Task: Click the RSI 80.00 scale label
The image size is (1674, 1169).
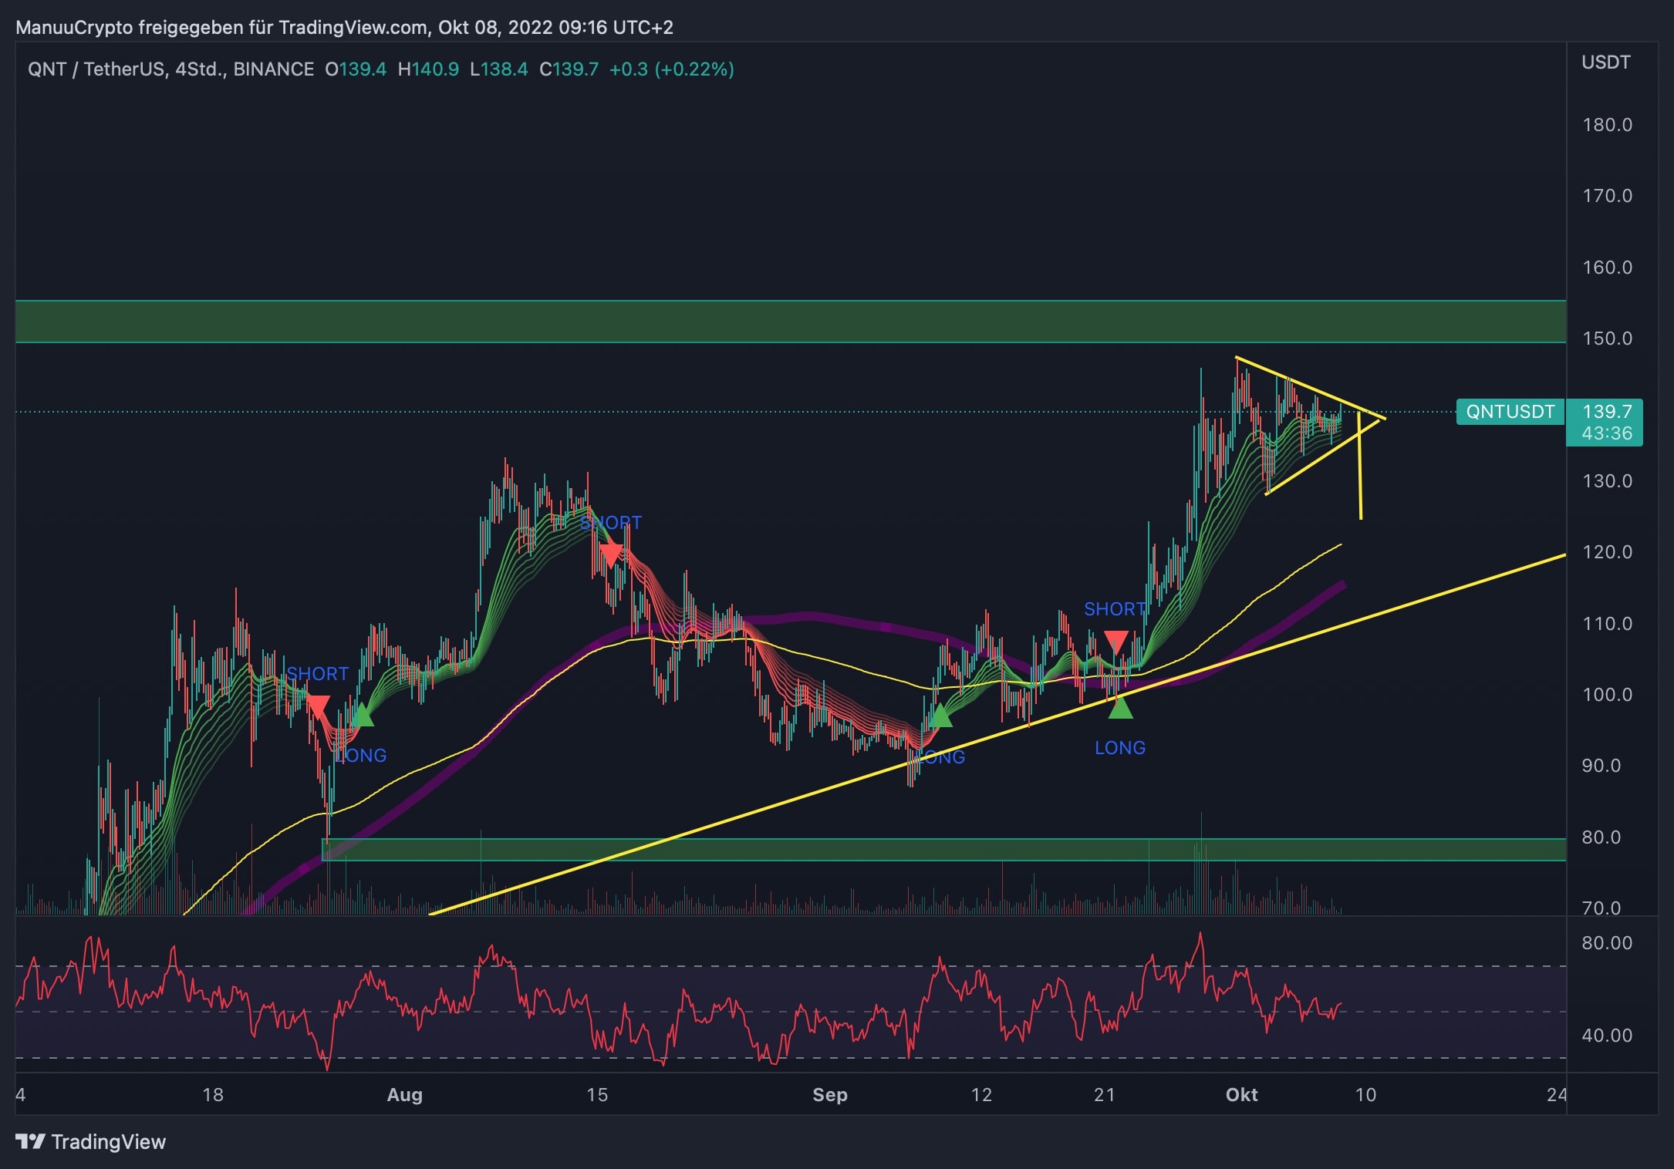Action: [1607, 943]
